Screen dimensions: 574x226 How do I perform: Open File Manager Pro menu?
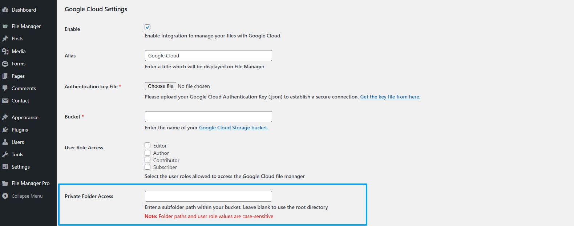[x=31, y=183]
